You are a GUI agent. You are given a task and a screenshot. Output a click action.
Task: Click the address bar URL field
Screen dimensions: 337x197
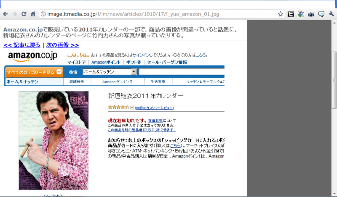pyautogui.click(x=160, y=14)
